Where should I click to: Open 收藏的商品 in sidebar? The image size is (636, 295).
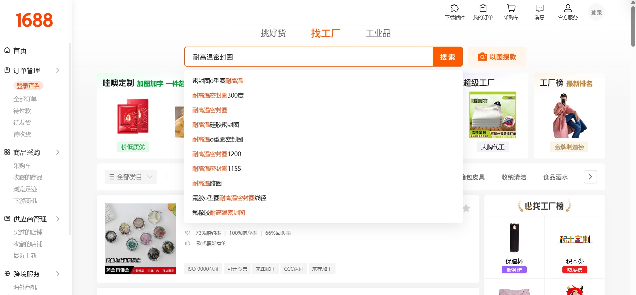click(x=28, y=177)
